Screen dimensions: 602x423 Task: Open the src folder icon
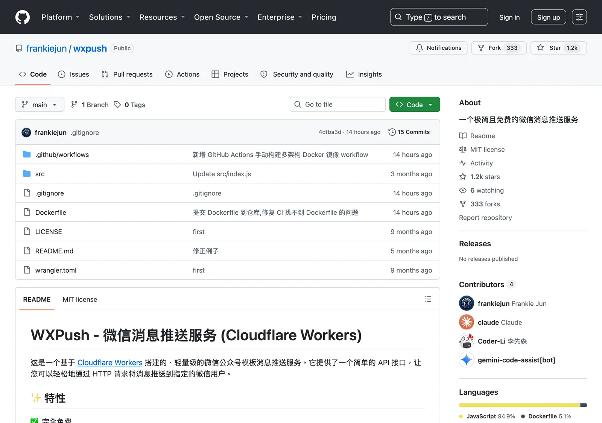[27, 173]
